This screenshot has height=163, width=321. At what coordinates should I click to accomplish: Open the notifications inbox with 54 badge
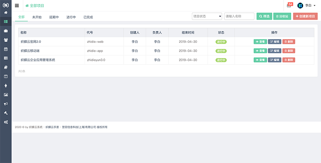(x=289, y=6)
